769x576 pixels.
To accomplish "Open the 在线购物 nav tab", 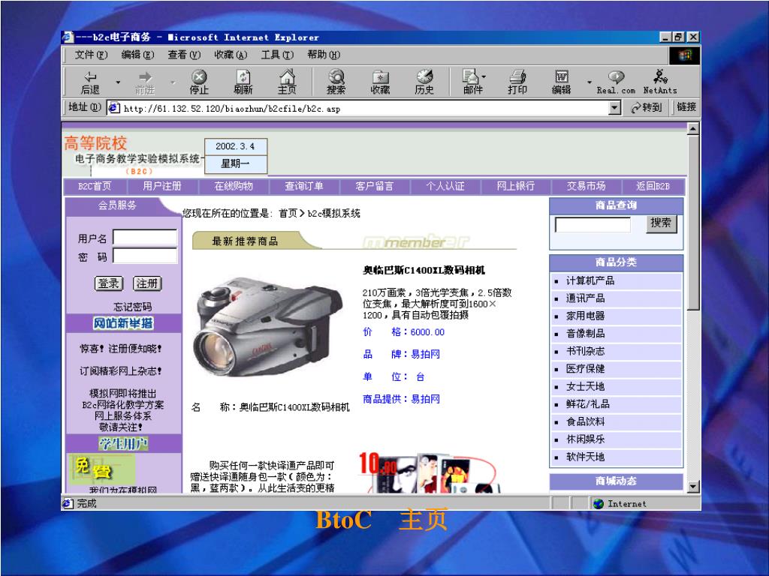I will coord(234,186).
